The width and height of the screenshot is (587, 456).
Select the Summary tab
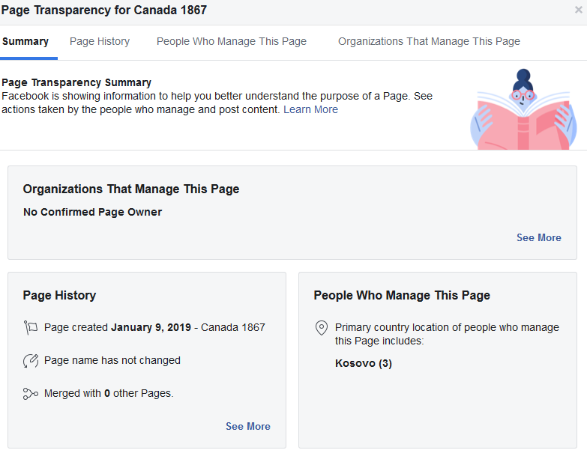(25, 41)
